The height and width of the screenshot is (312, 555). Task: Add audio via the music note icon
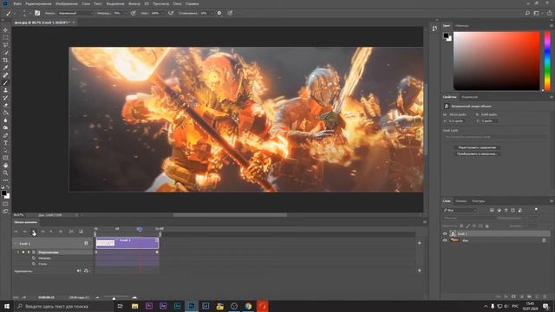(x=86, y=271)
